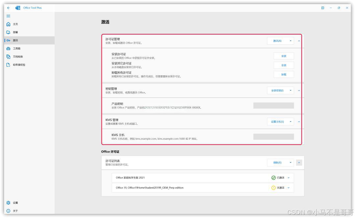Click the 激活(A) activate button
This screenshot has width=355, height=218.
(277, 41)
